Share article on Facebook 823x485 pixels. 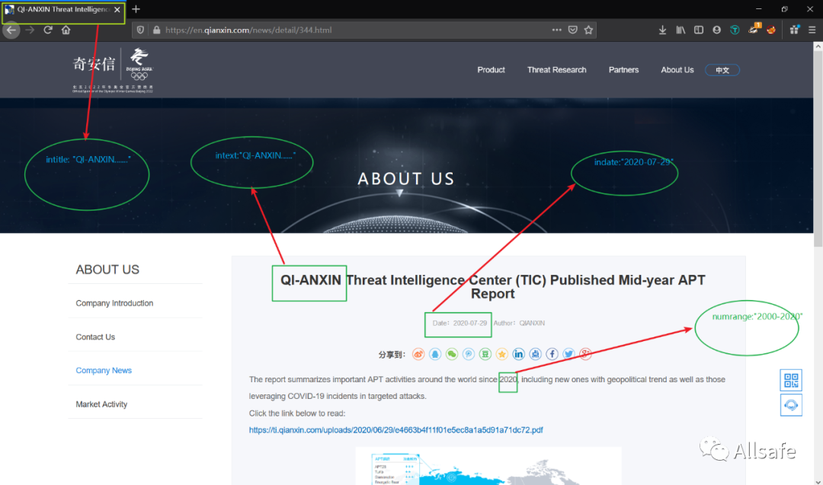pos(552,355)
